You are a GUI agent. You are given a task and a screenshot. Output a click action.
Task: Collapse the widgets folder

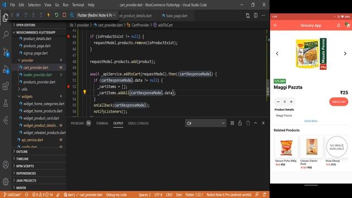39,97
